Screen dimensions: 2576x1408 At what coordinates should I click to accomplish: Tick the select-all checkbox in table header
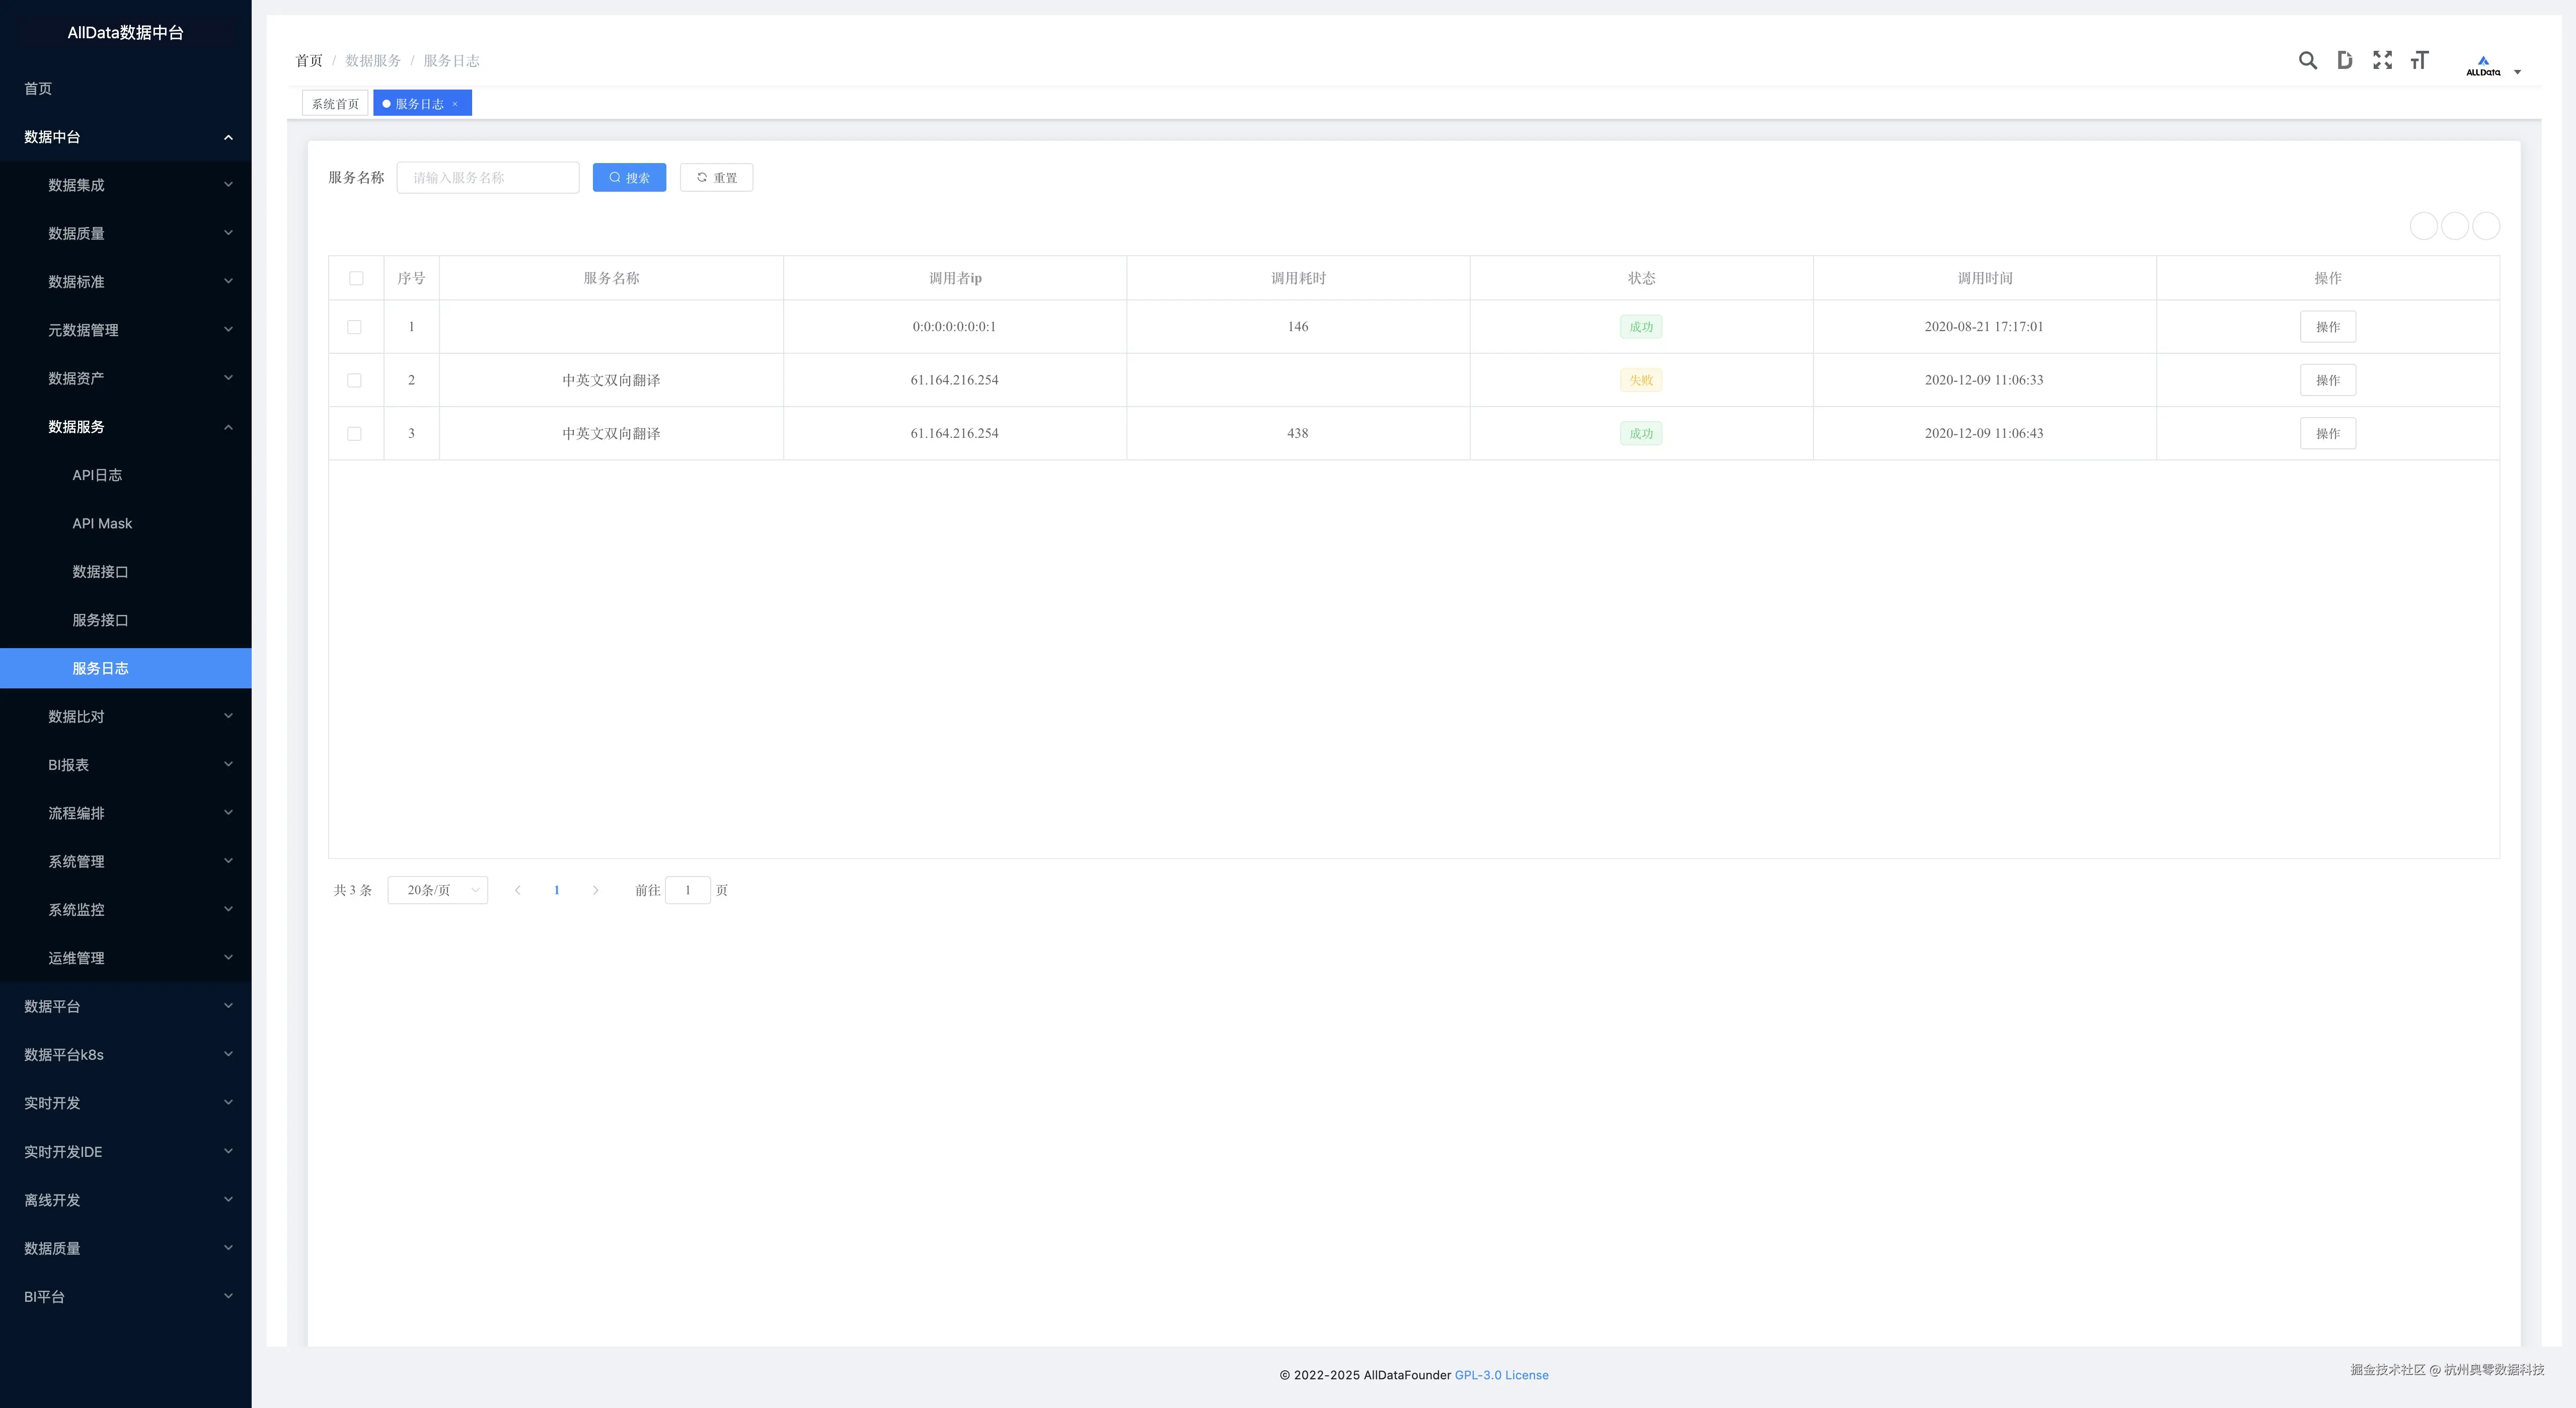coord(356,278)
